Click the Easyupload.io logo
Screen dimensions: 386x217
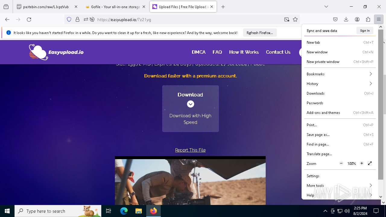tap(56, 52)
